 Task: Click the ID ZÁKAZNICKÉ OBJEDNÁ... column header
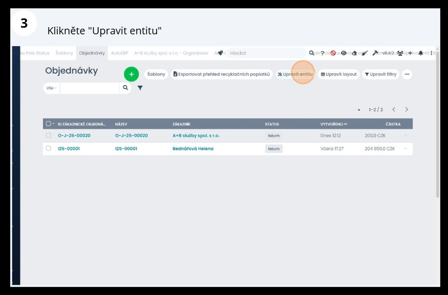tap(81, 124)
